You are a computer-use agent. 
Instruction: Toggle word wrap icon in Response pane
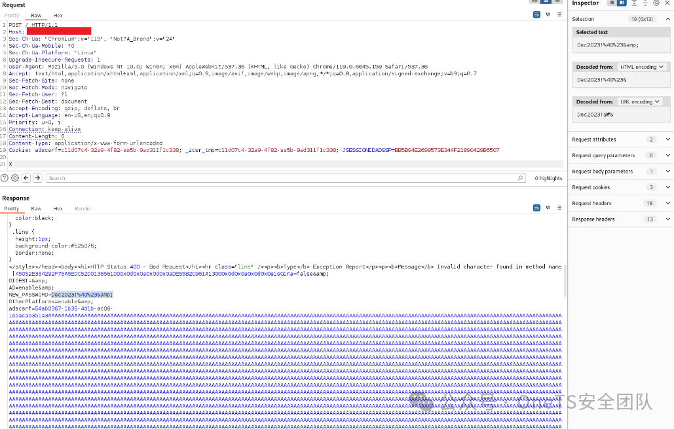(536, 208)
